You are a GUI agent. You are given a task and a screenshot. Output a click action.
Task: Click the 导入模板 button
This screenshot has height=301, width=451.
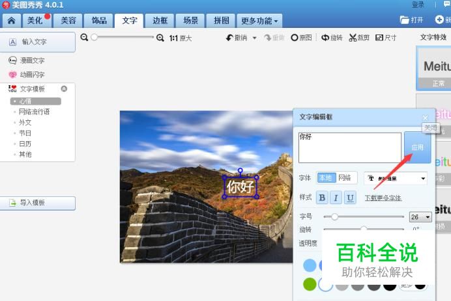[x=38, y=203]
